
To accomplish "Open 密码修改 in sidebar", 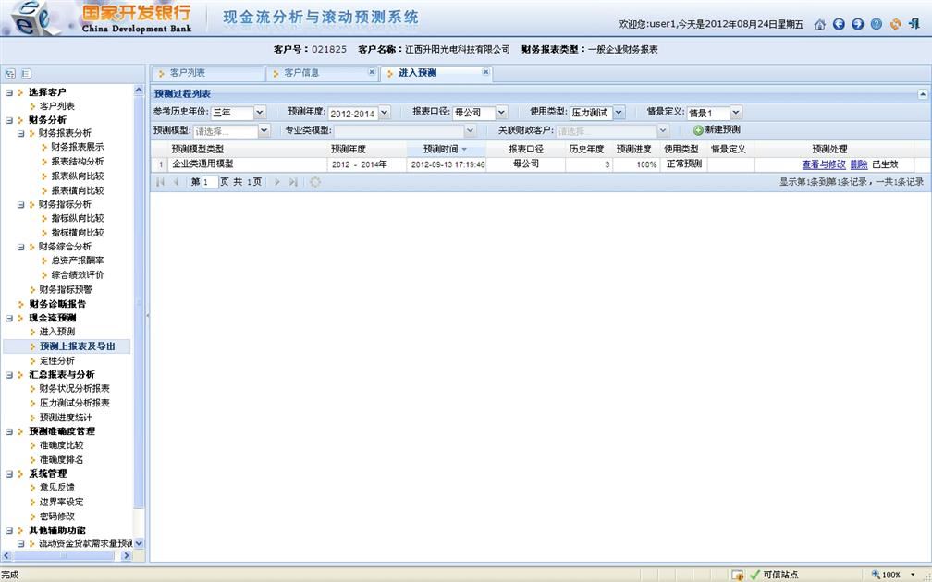I will point(57,516).
